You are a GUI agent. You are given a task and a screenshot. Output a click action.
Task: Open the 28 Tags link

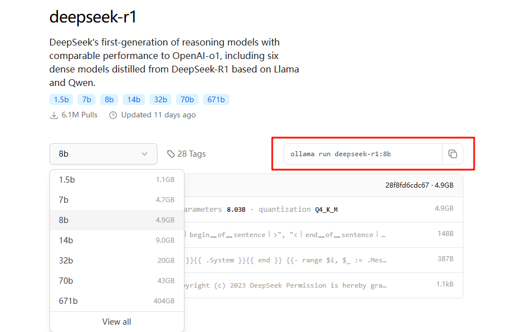tap(191, 154)
